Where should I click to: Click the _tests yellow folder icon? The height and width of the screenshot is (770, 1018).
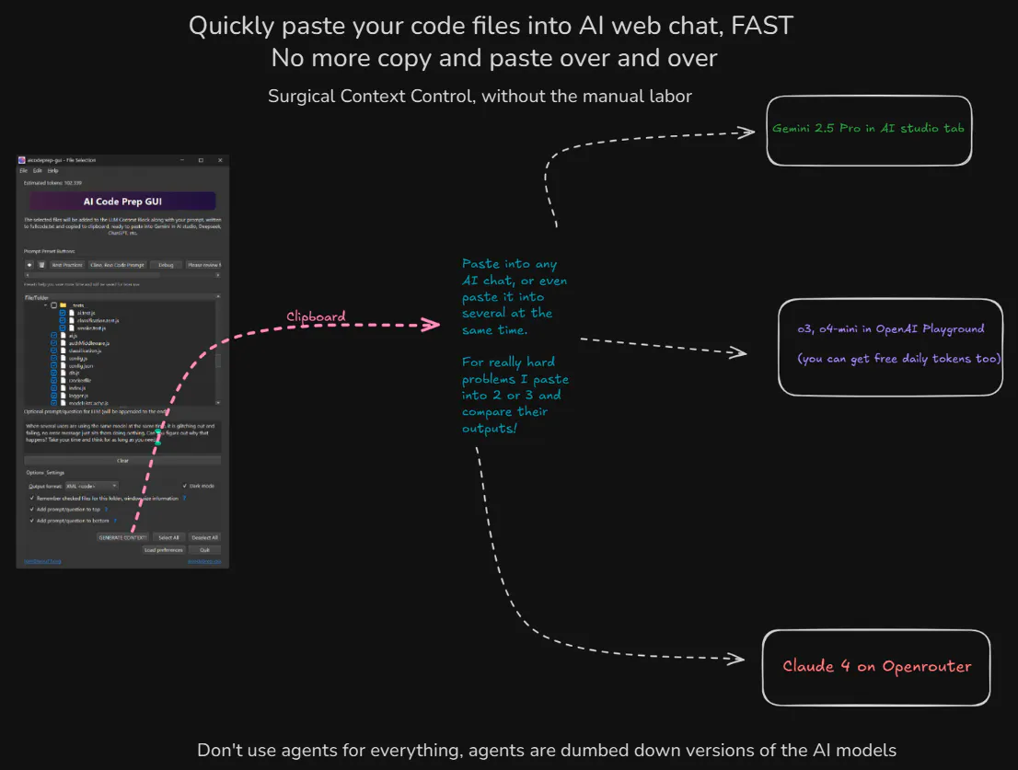coord(63,305)
